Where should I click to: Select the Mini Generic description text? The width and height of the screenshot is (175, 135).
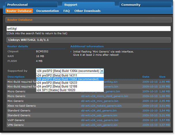pyautogui.click(x=16, y=101)
